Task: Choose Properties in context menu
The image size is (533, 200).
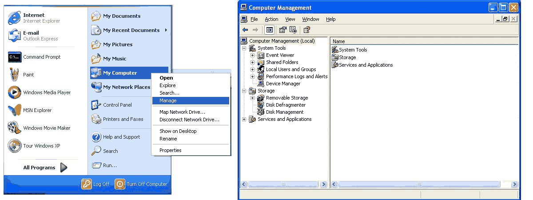Action: point(191,150)
